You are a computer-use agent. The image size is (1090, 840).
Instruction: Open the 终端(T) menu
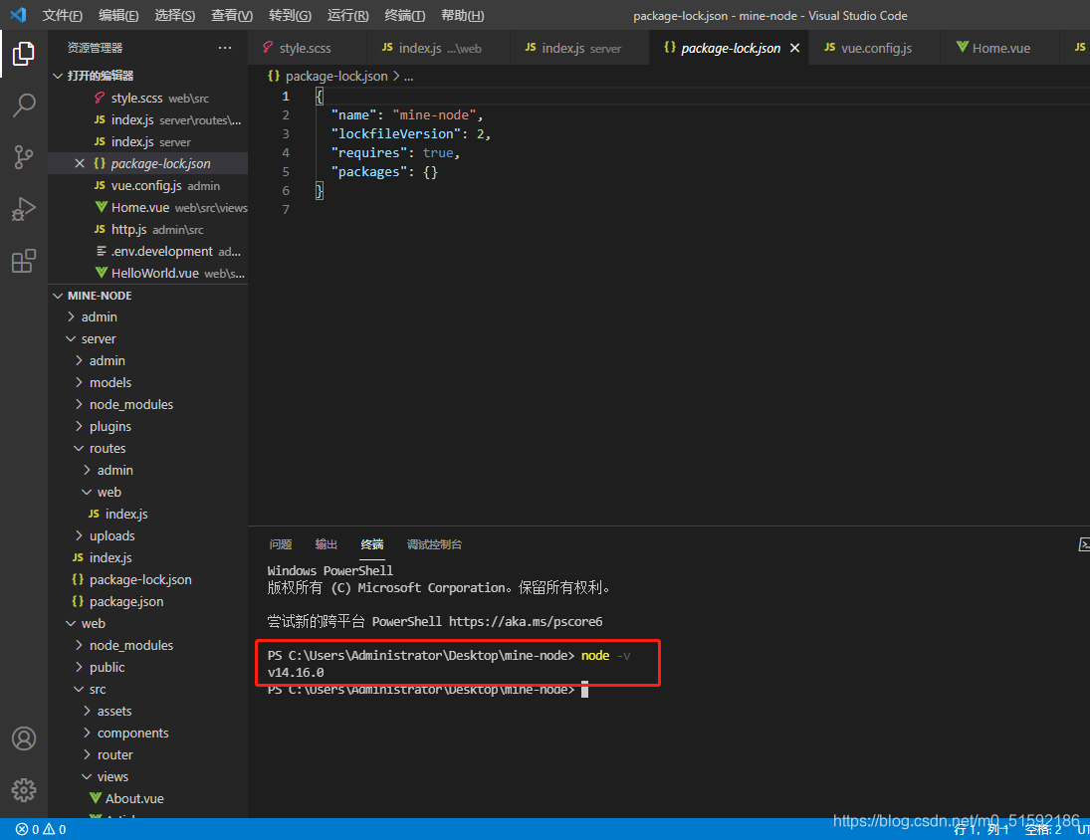[x=404, y=15]
